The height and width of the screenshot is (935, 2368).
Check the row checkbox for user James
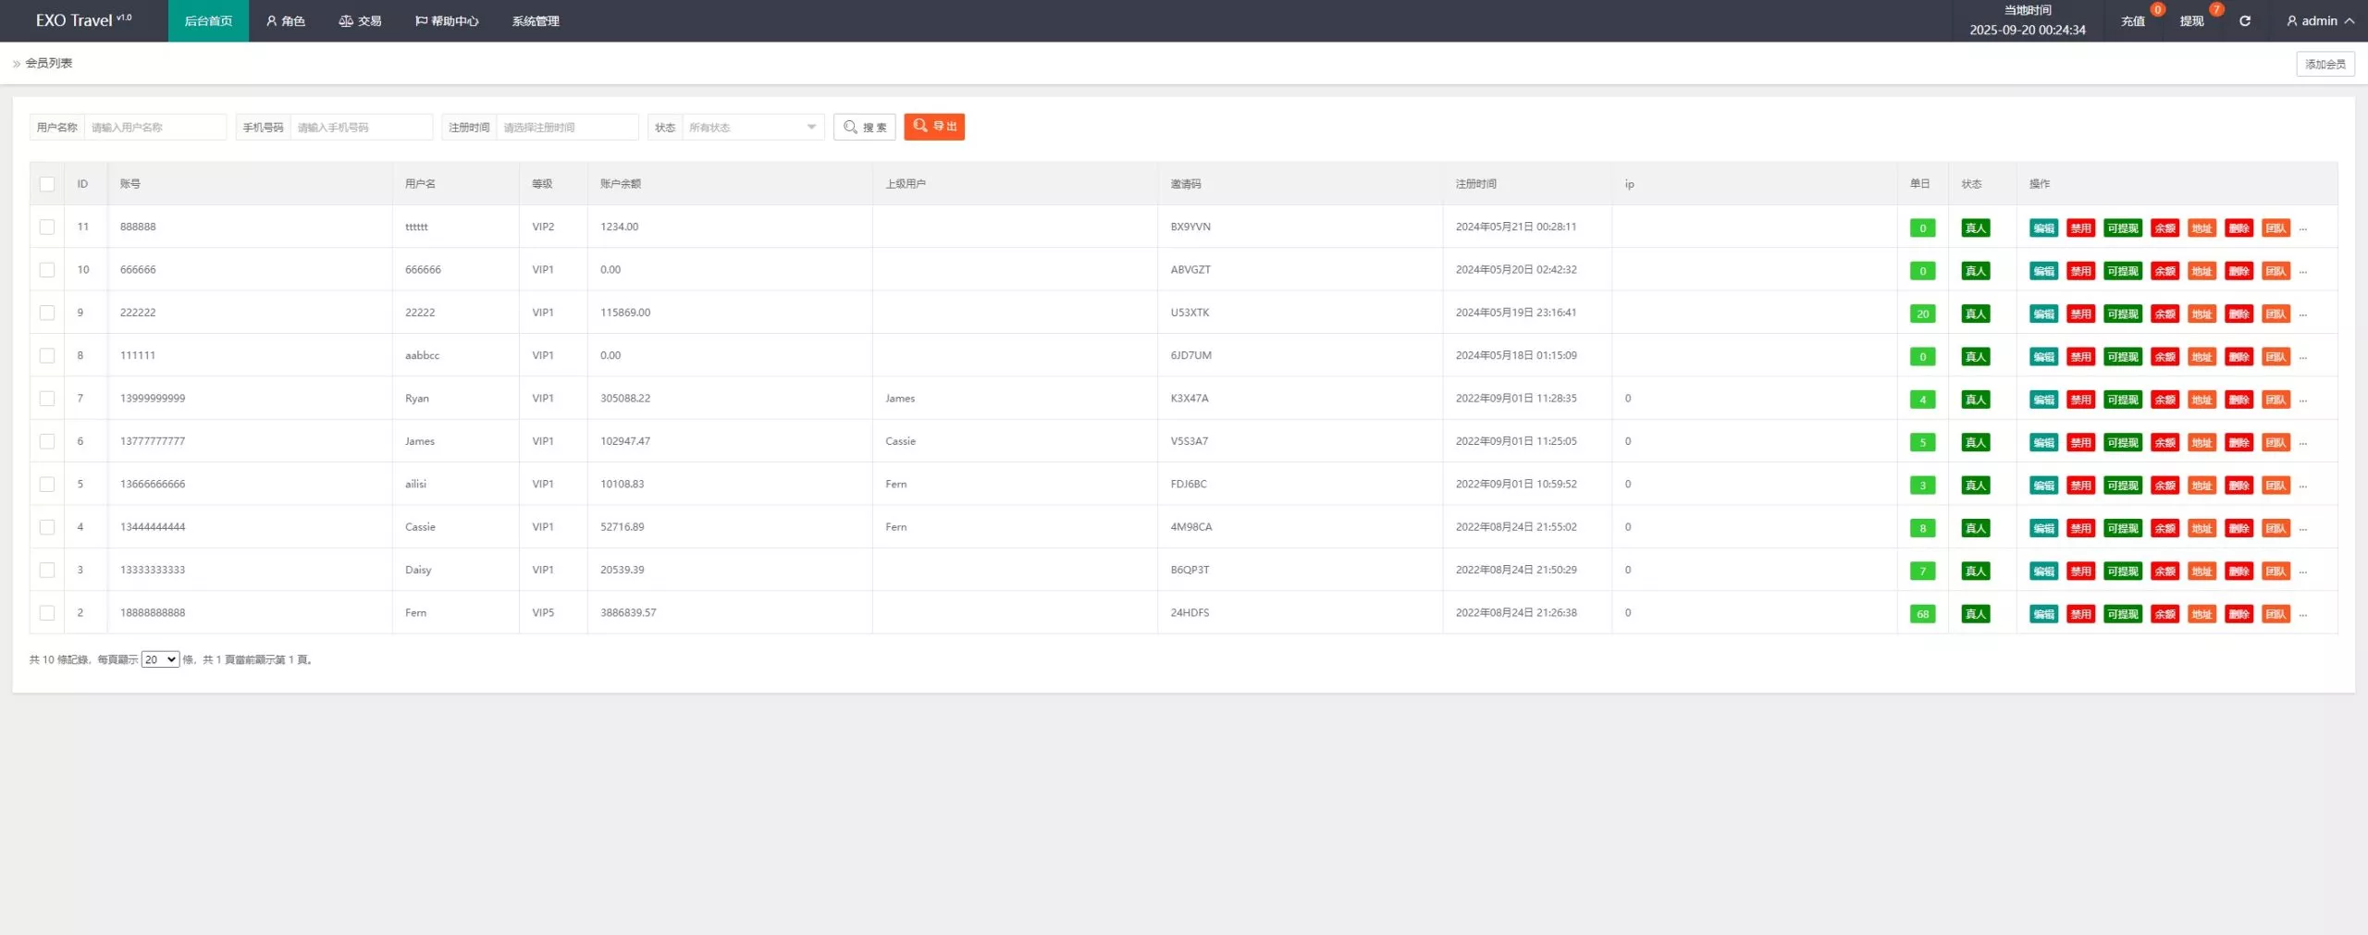pyautogui.click(x=47, y=441)
